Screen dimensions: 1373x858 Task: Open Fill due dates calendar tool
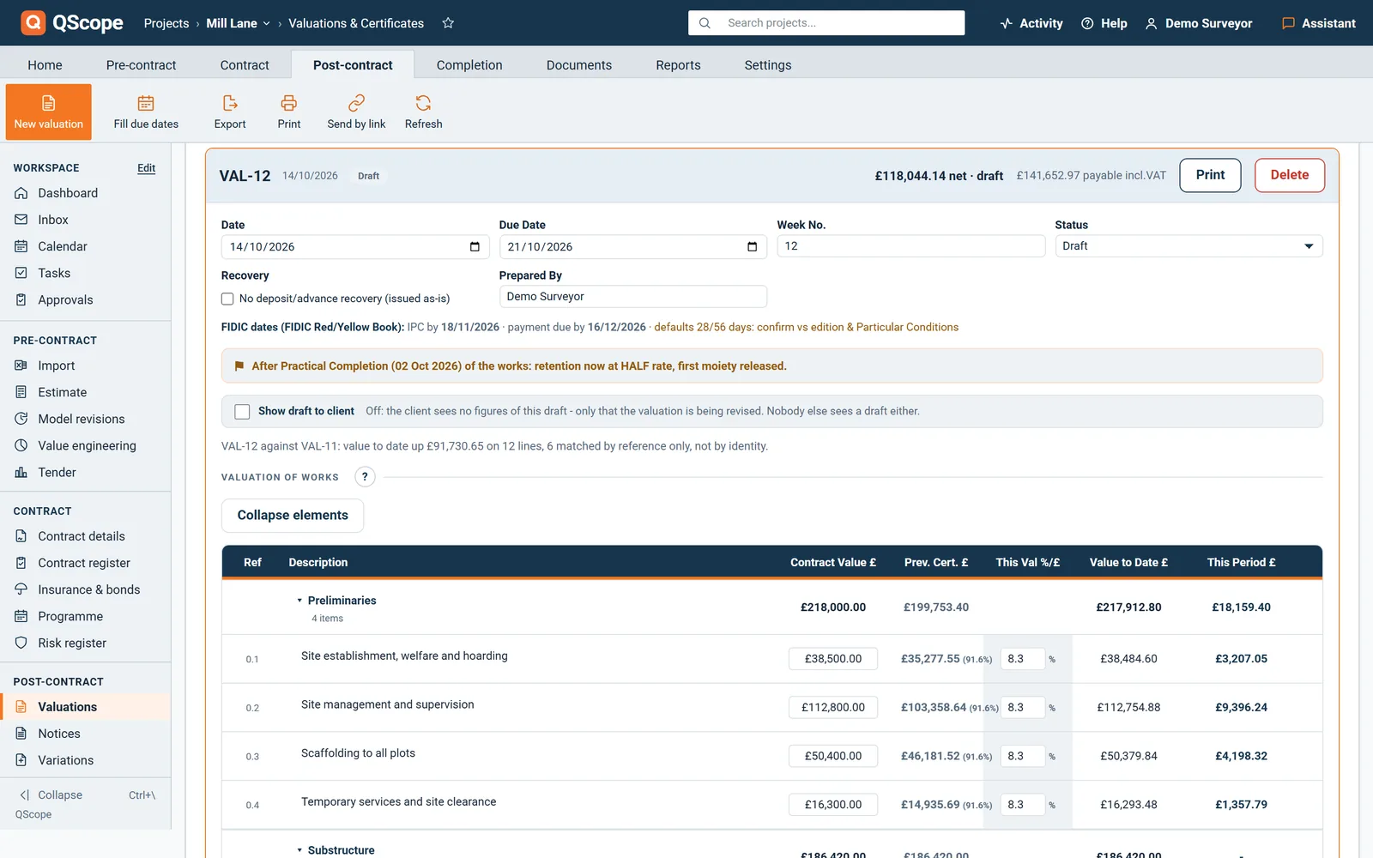pyautogui.click(x=146, y=112)
